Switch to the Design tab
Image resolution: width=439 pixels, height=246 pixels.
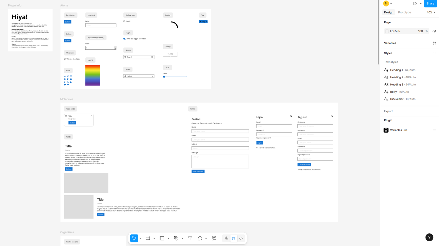[389, 12]
